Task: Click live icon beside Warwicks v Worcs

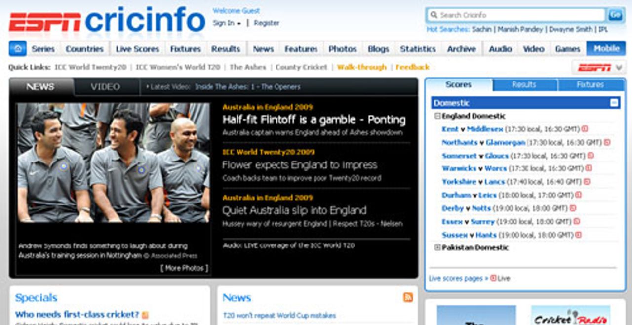Action: [589, 169]
